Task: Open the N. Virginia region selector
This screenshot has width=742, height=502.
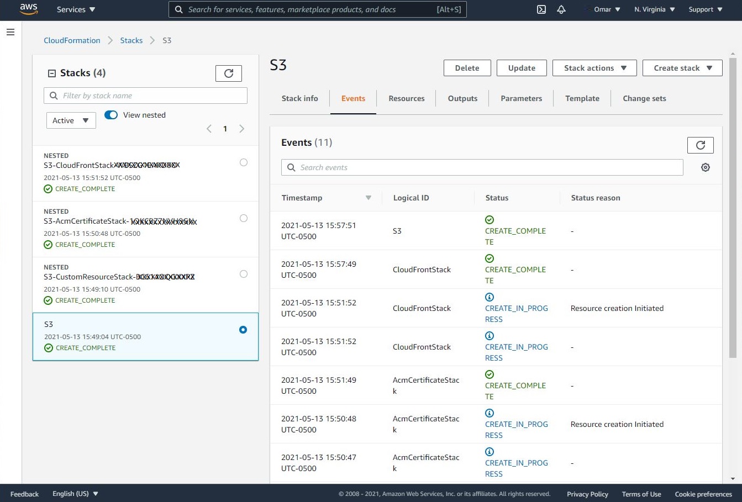Action: click(x=655, y=9)
